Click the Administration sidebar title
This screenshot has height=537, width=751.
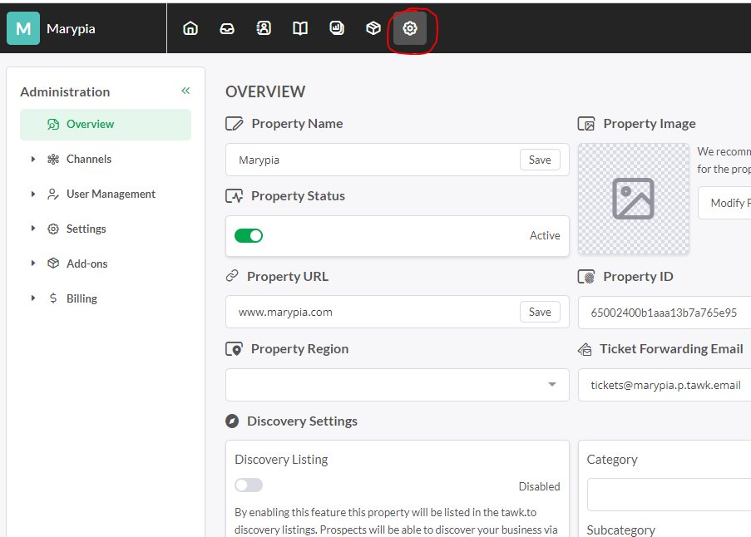pyautogui.click(x=65, y=92)
